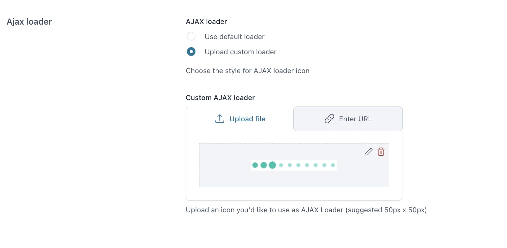Edit the custom loader with the pencil icon

coord(369,152)
